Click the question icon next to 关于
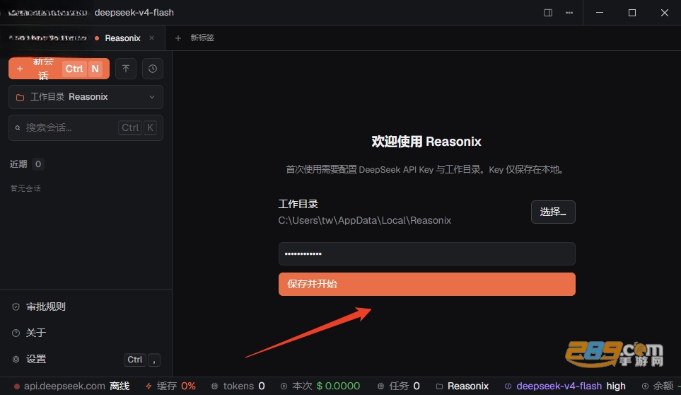 click(x=16, y=333)
